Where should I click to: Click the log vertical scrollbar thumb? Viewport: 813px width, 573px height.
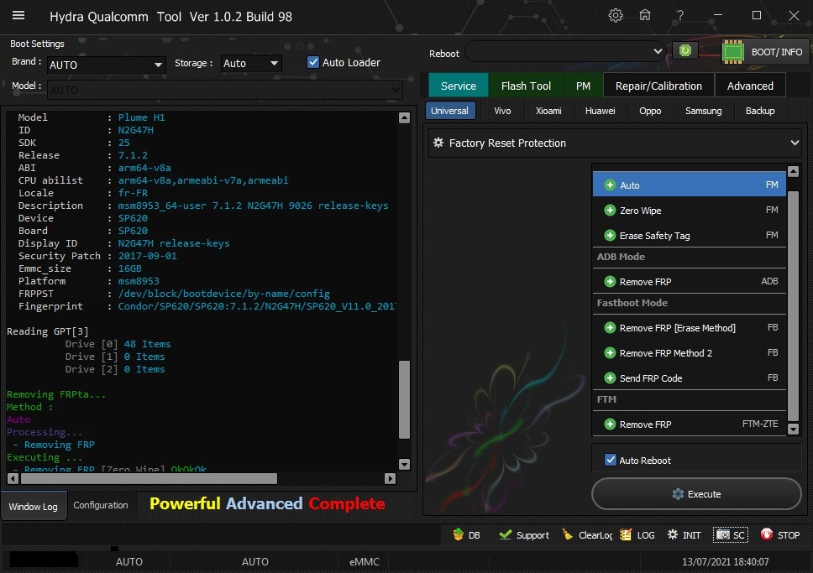[x=405, y=399]
